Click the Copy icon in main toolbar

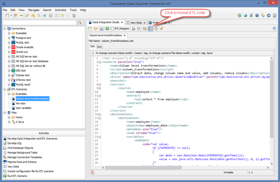(50, 15)
